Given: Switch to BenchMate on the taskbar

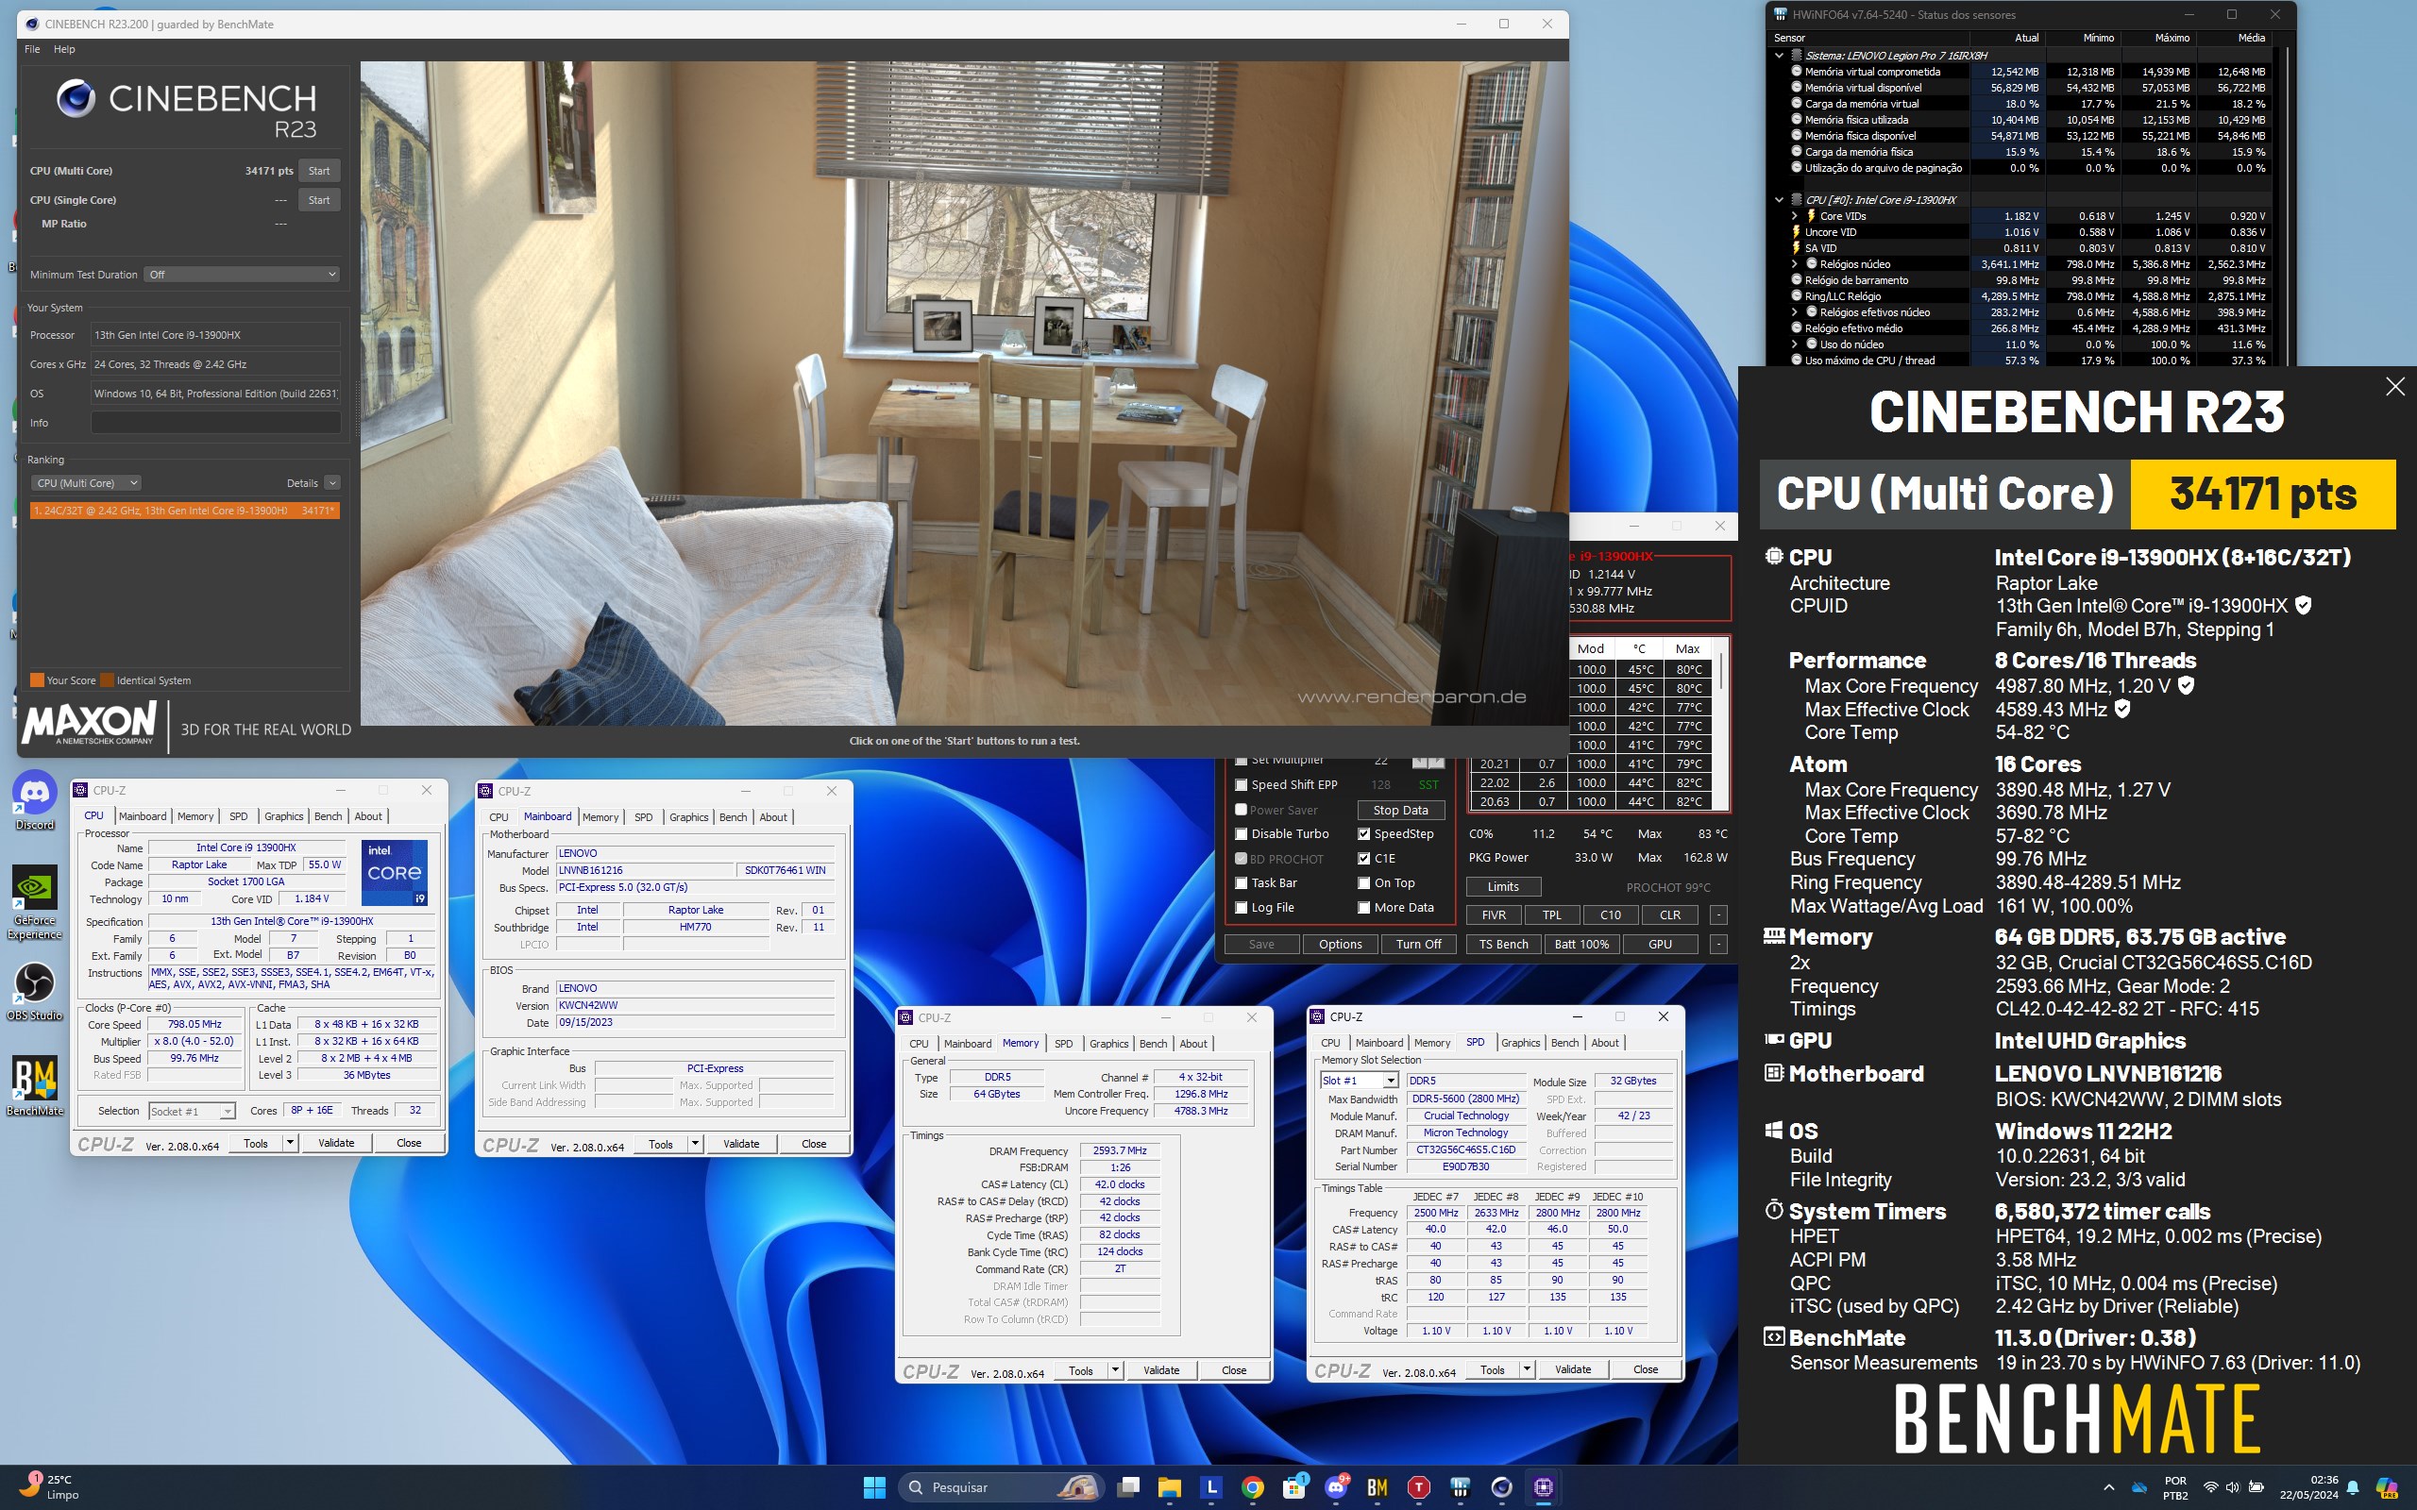Looking at the screenshot, I should click(1378, 1487).
